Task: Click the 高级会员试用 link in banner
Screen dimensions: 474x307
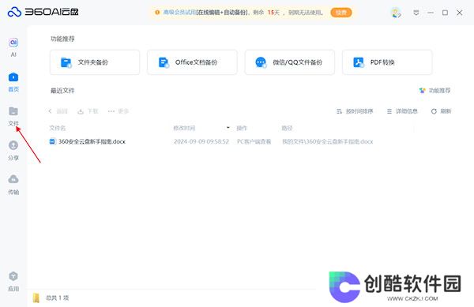Action: [179, 13]
